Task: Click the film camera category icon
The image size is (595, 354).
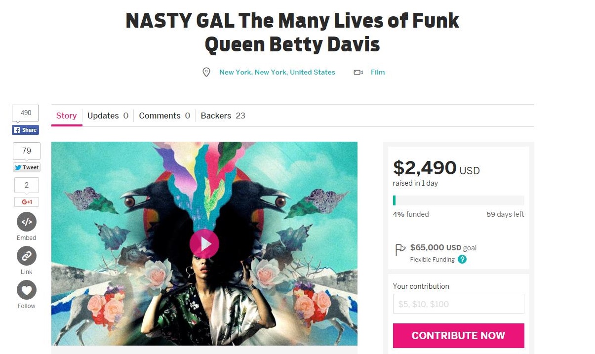Action: point(358,73)
